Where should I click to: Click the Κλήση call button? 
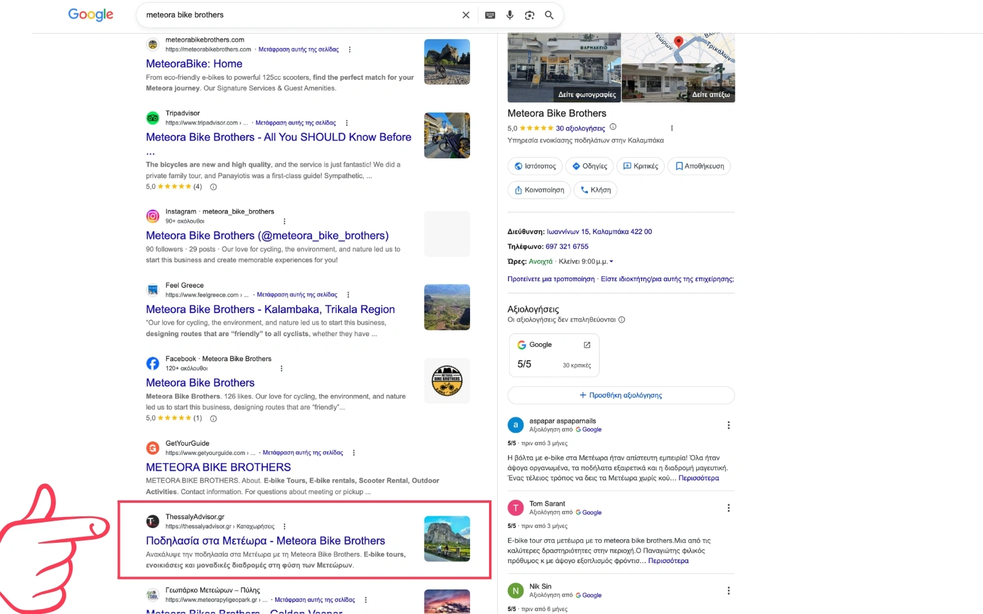[x=595, y=190]
